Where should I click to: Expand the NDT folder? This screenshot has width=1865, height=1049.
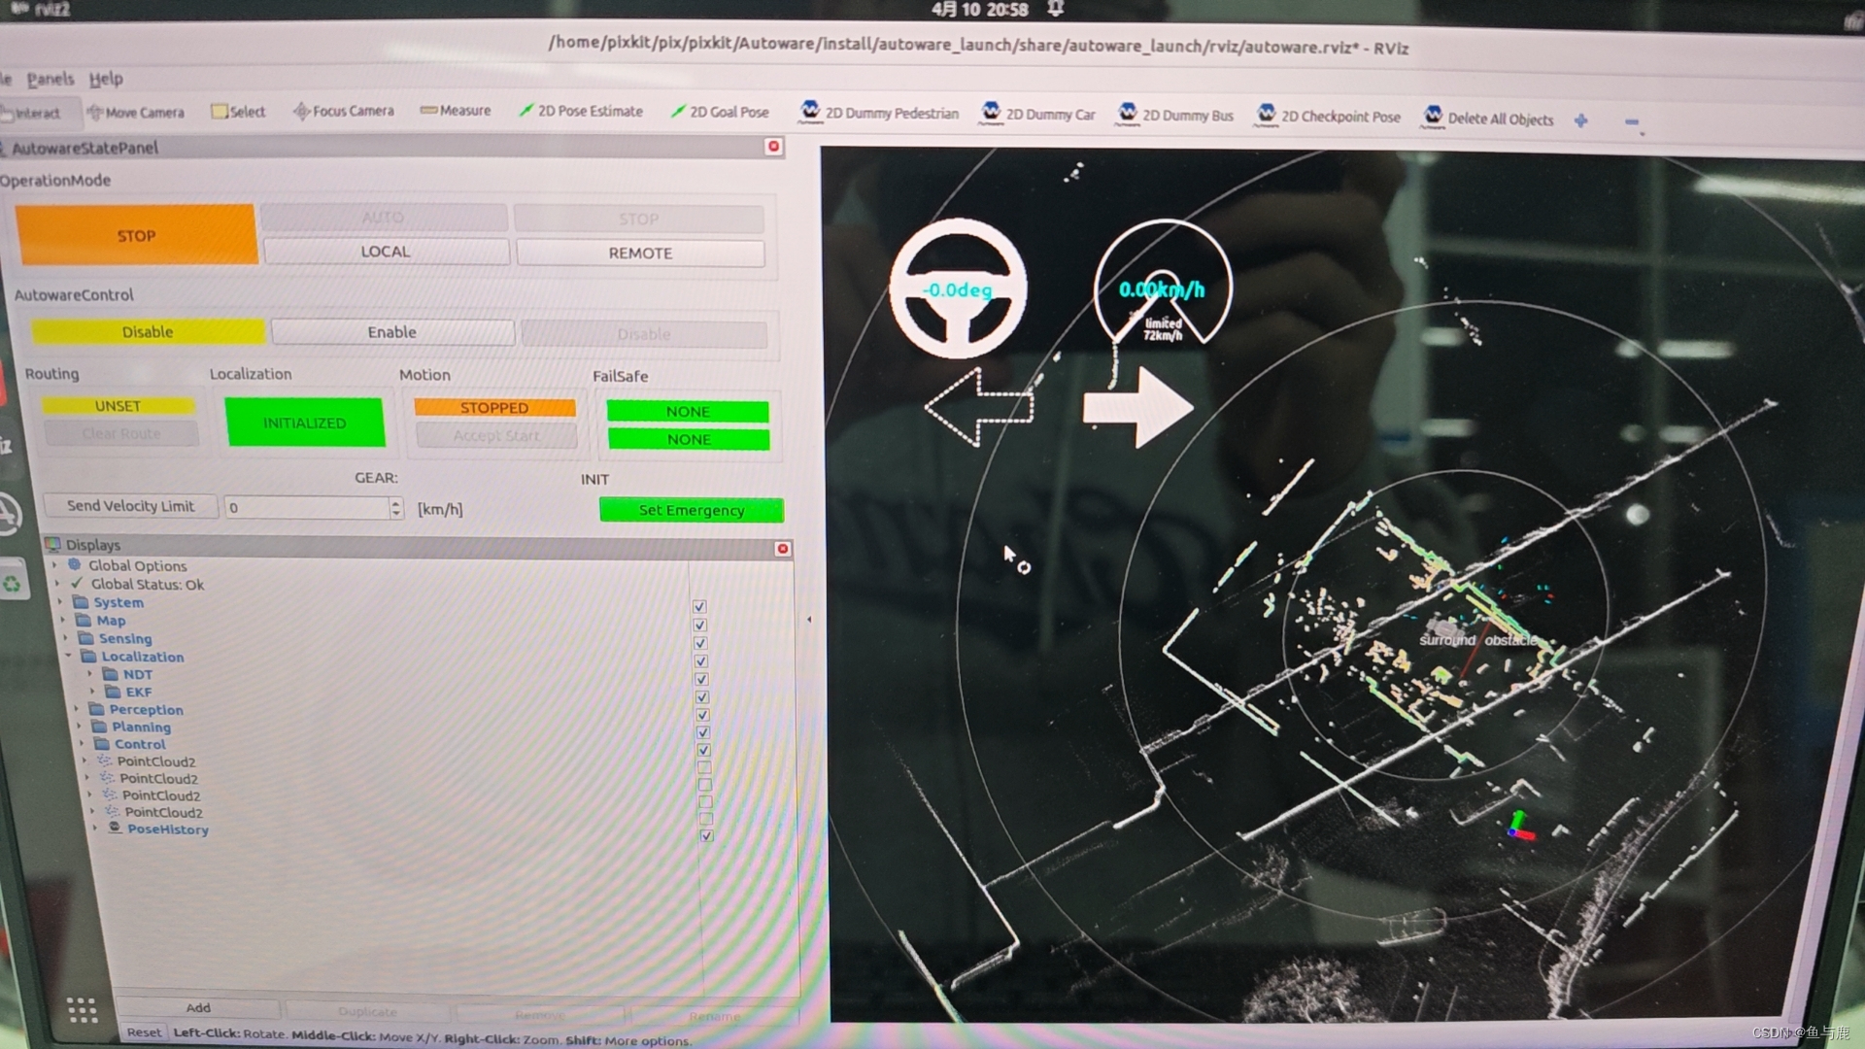pos(90,674)
